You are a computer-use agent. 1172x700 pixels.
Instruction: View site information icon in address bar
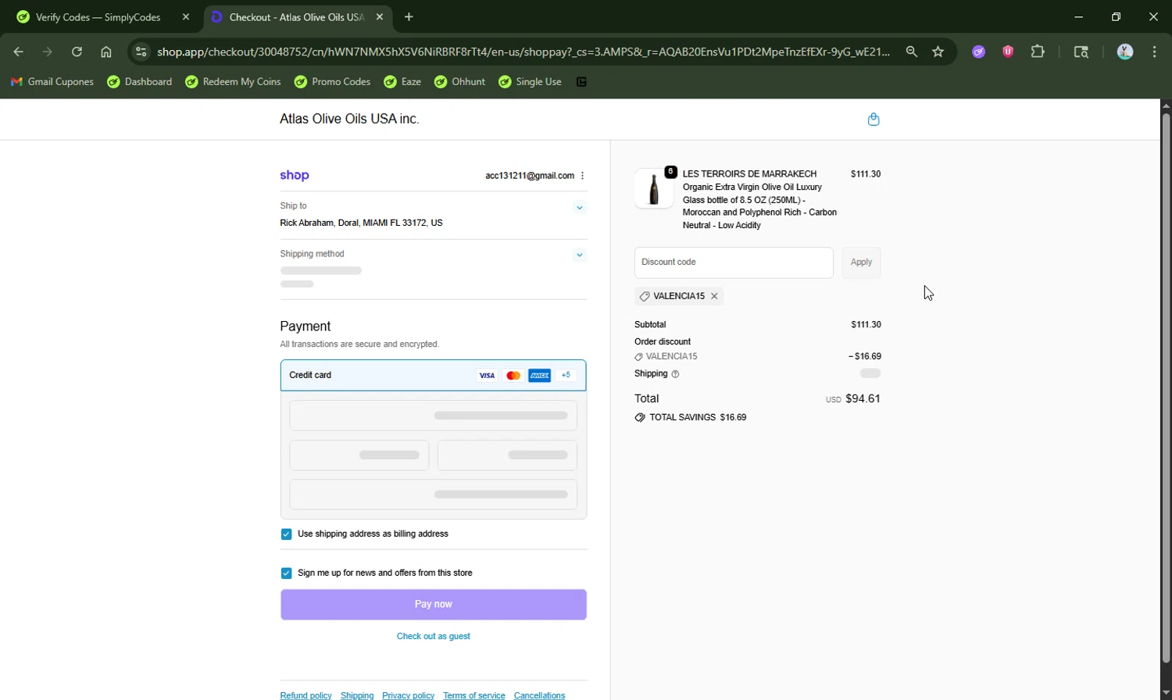click(x=141, y=52)
